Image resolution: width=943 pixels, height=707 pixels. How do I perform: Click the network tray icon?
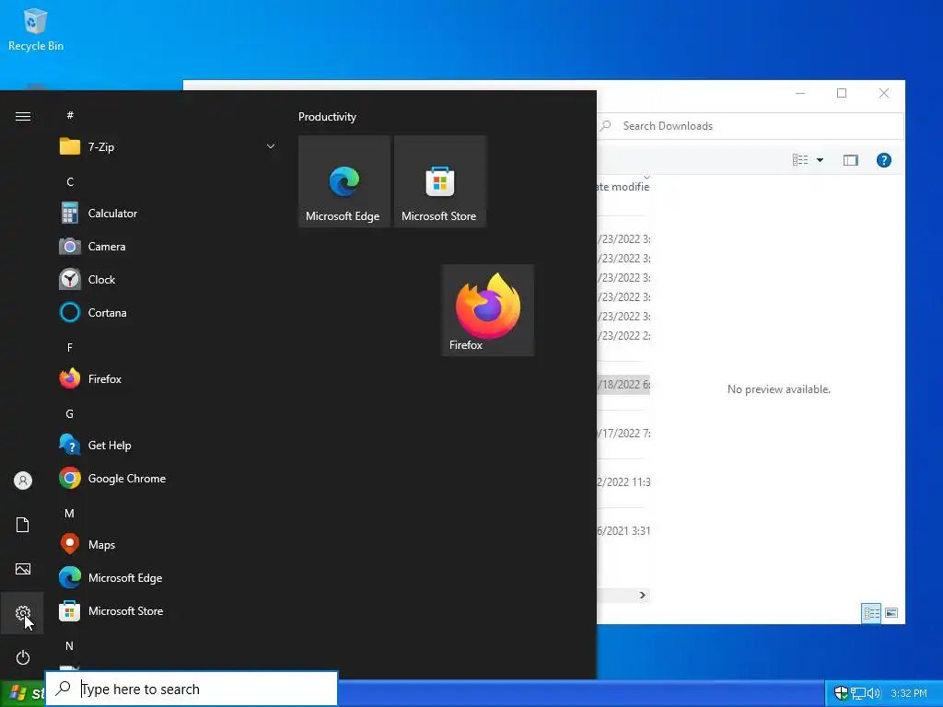pyautogui.click(x=857, y=694)
